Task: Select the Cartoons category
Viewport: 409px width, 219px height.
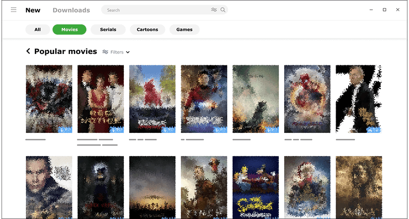Action: tap(147, 30)
